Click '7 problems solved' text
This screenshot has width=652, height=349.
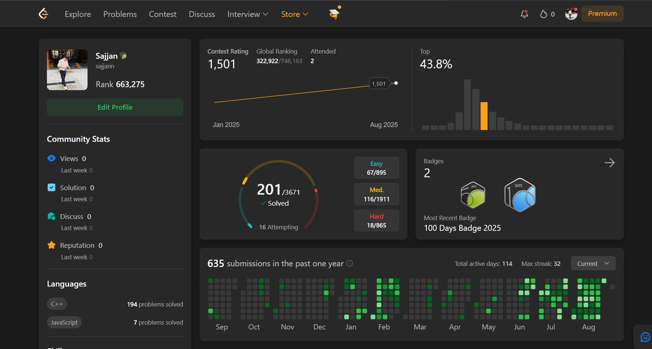(x=158, y=322)
